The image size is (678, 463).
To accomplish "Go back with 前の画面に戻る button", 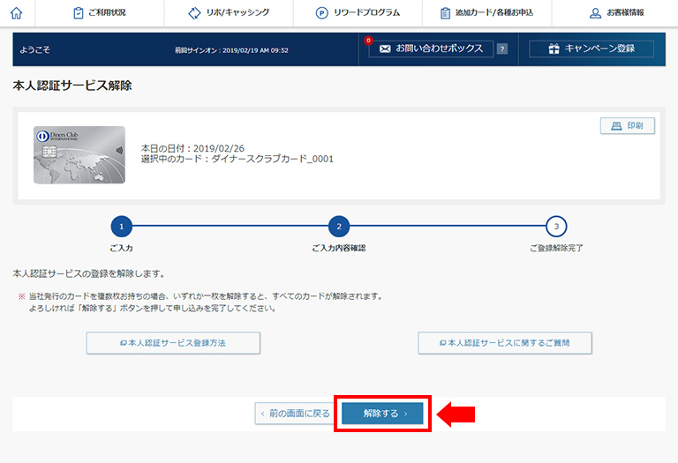I will (294, 414).
